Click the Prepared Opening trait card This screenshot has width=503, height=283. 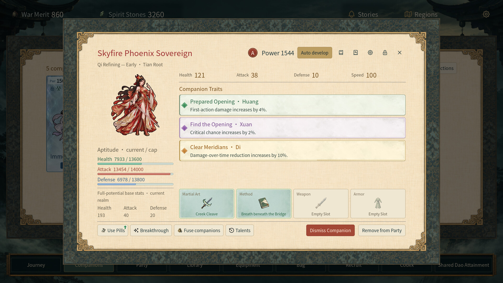tap(292, 105)
